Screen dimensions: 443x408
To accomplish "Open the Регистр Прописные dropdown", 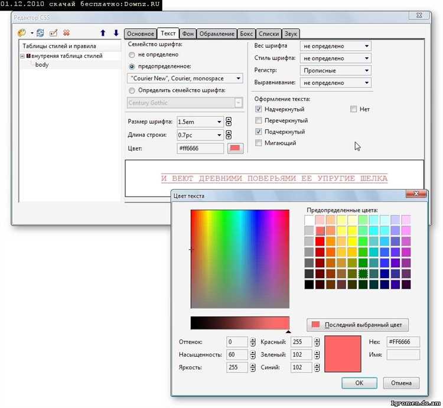I will click(x=335, y=70).
